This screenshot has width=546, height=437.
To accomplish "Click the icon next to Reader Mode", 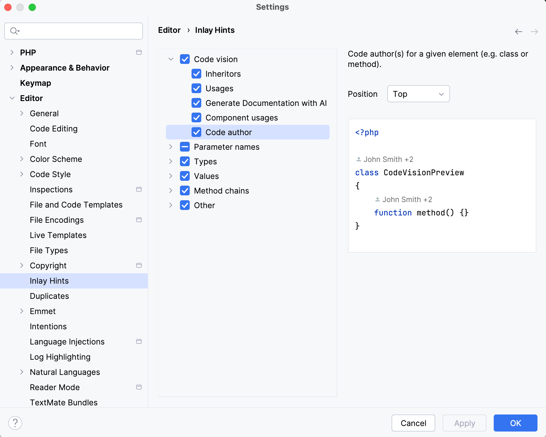I will (x=139, y=387).
